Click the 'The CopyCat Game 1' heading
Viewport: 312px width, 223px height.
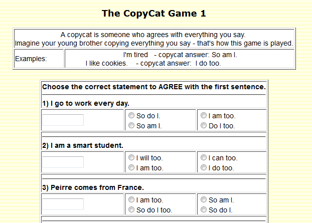(154, 14)
